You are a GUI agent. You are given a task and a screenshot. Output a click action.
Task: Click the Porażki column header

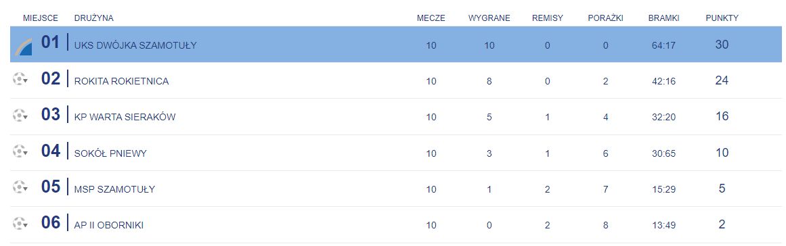click(x=605, y=18)
